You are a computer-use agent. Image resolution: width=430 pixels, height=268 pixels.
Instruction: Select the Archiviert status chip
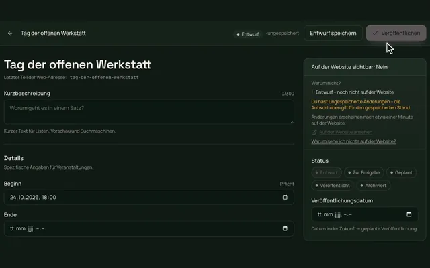point(374,186)
